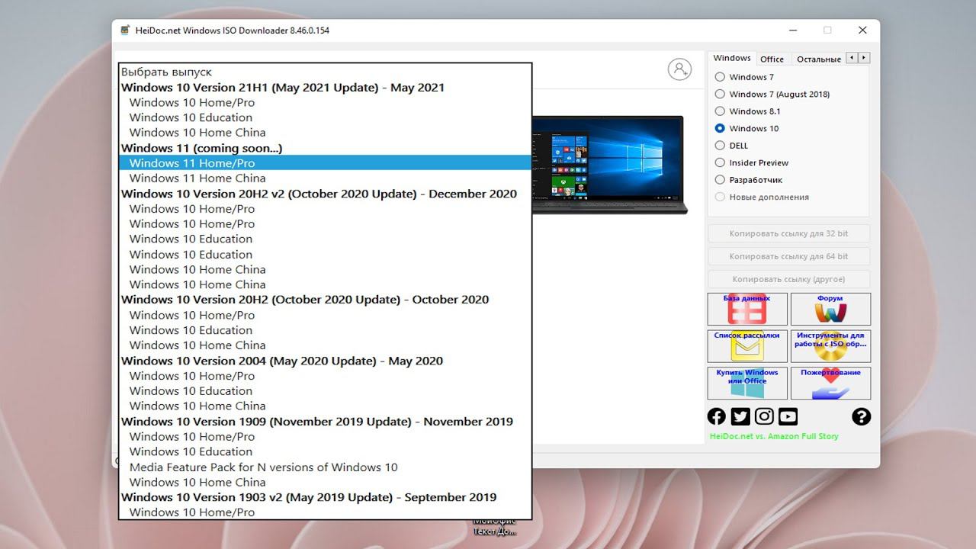
Task: Click the Купить Windows или Office button
Action: (x=747, y=384)
